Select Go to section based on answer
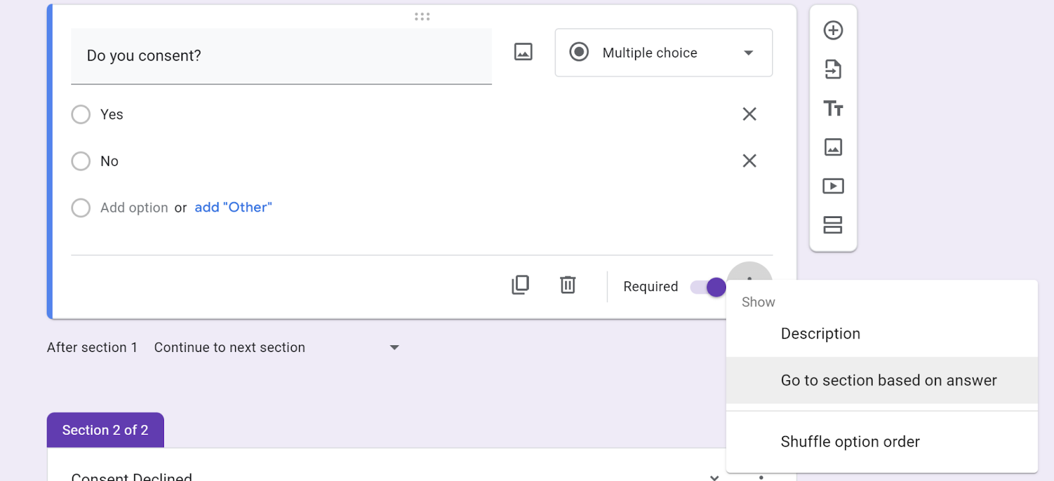This screenshot has height=481, width=1054. click(x=888, y=380)
